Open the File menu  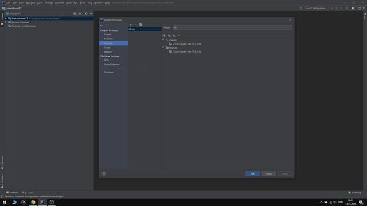(9, 3)
